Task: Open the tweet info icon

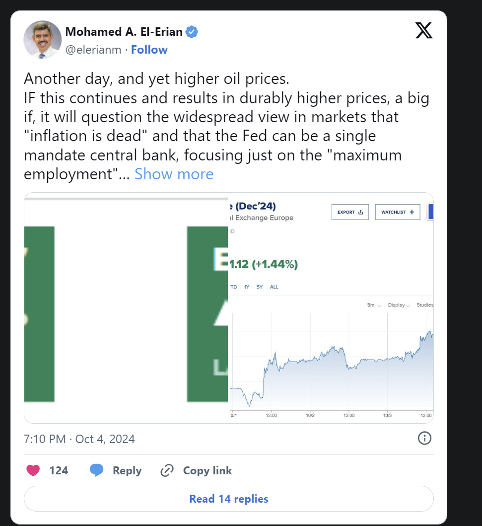Action: tap(425, 438)
